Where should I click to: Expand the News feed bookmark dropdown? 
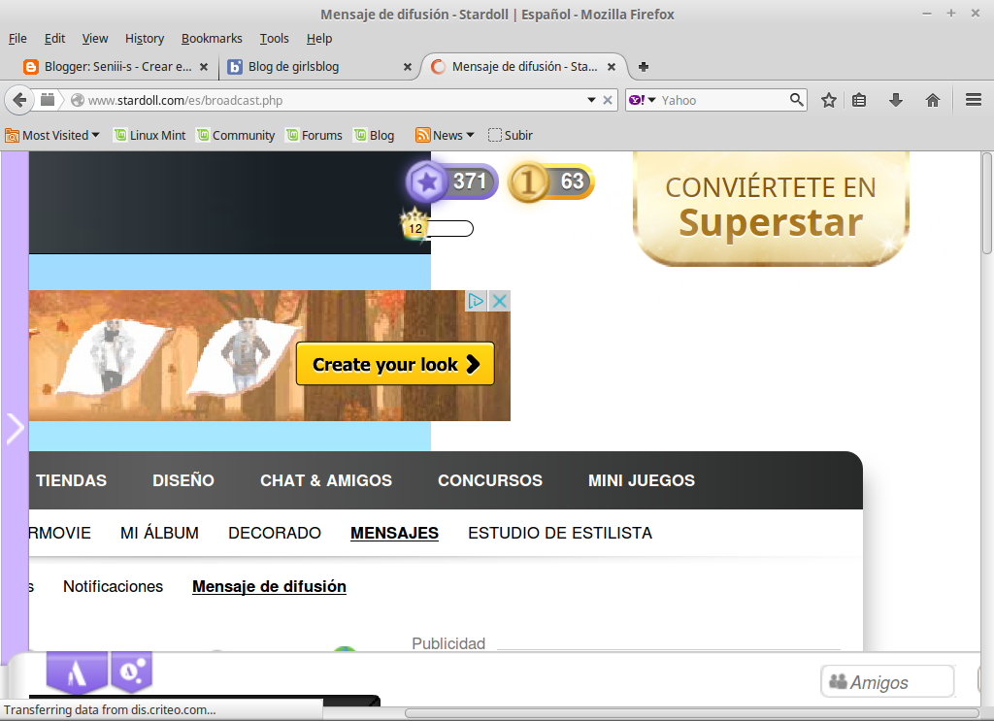point(445,135)
